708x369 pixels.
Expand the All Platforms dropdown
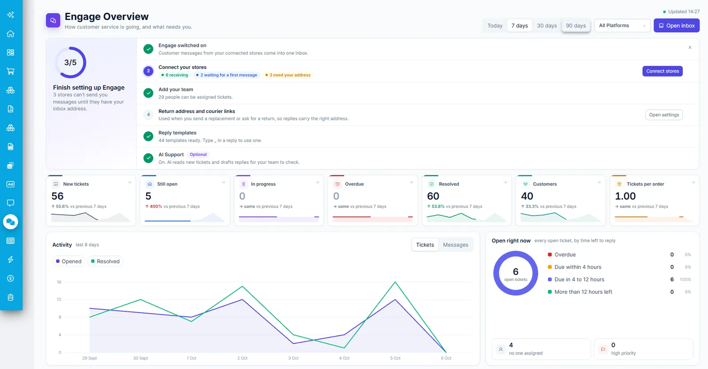[x=622, y=26]
